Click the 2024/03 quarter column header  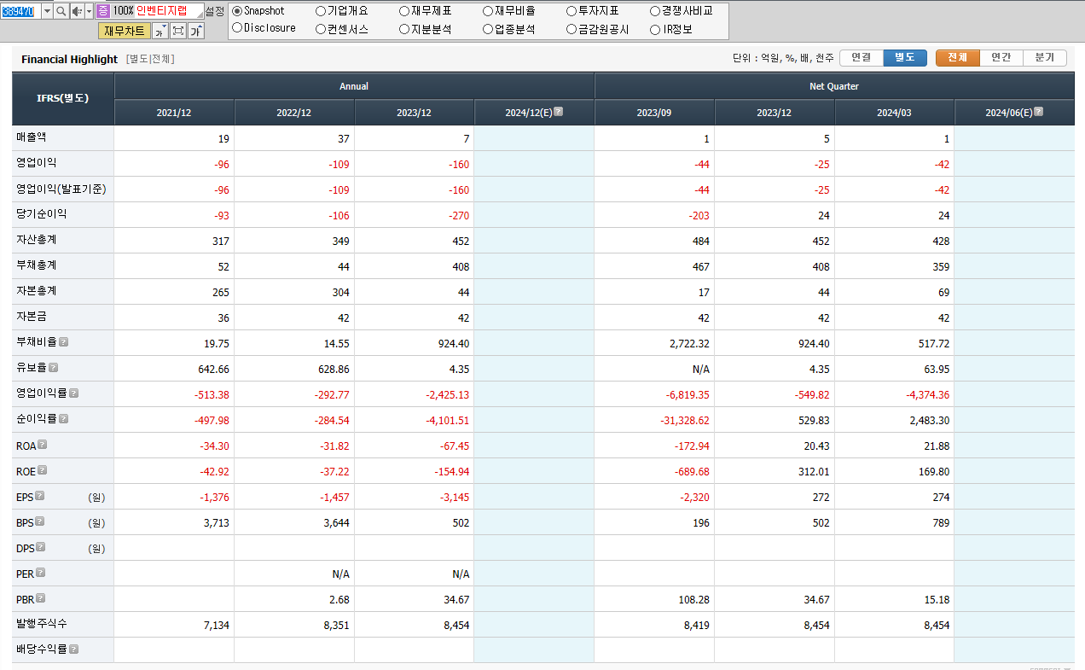[x=894, y=113]
